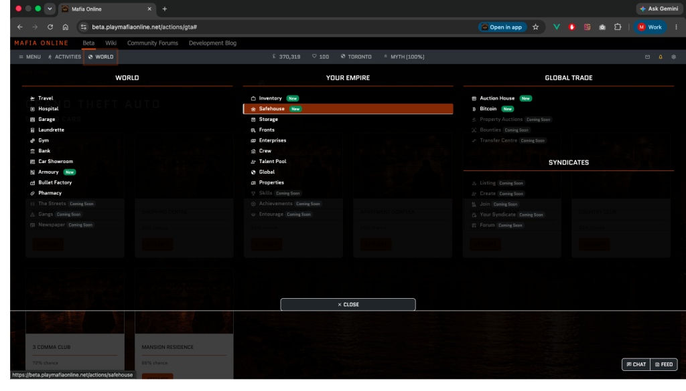Open the MENU hamburger item
The height and width of the screenshot is (391, 686).
click(29, 57)
